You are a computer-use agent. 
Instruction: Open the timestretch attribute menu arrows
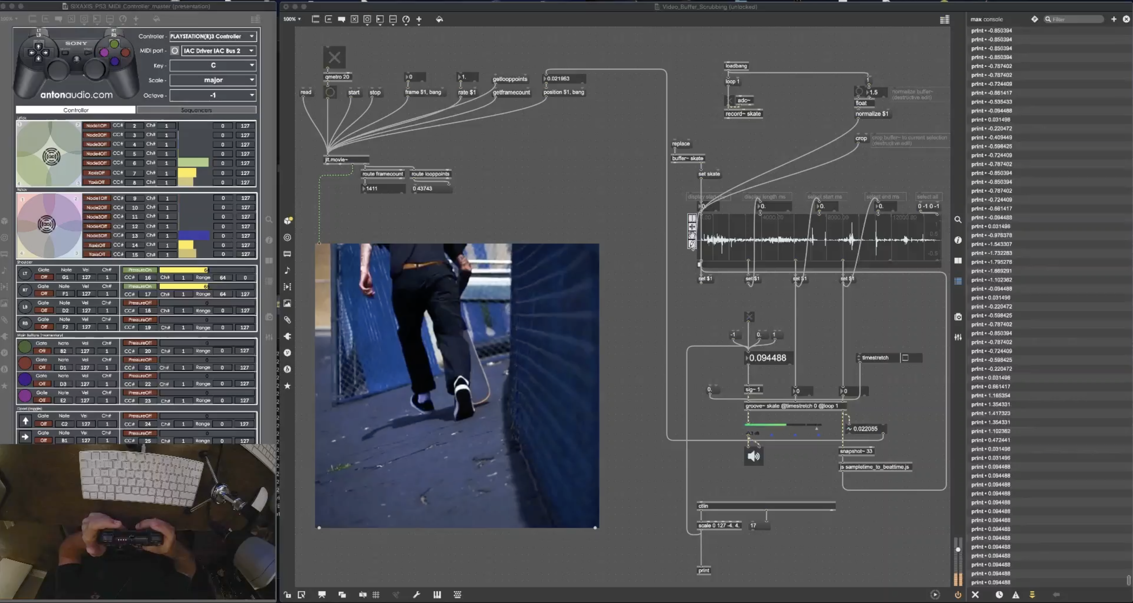click(858, 358)
